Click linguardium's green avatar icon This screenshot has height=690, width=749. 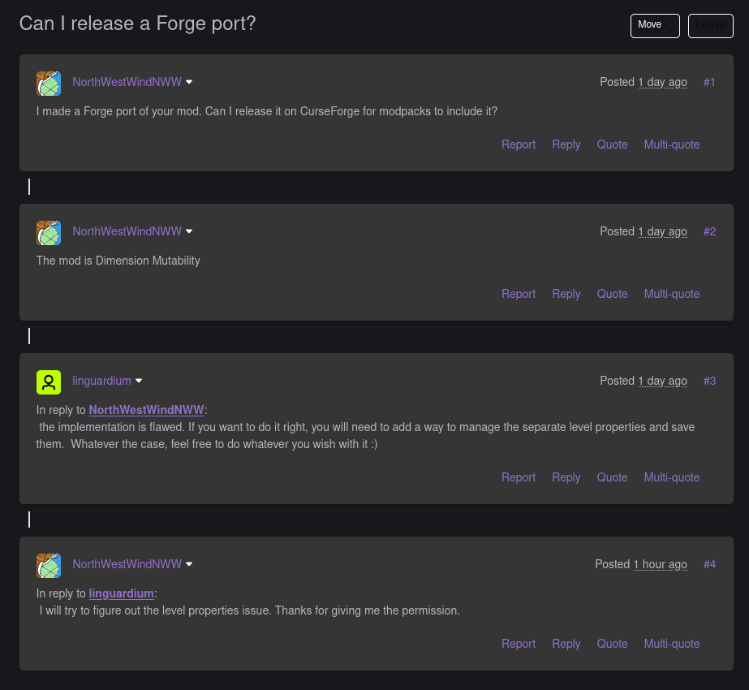tap(49, 382)
